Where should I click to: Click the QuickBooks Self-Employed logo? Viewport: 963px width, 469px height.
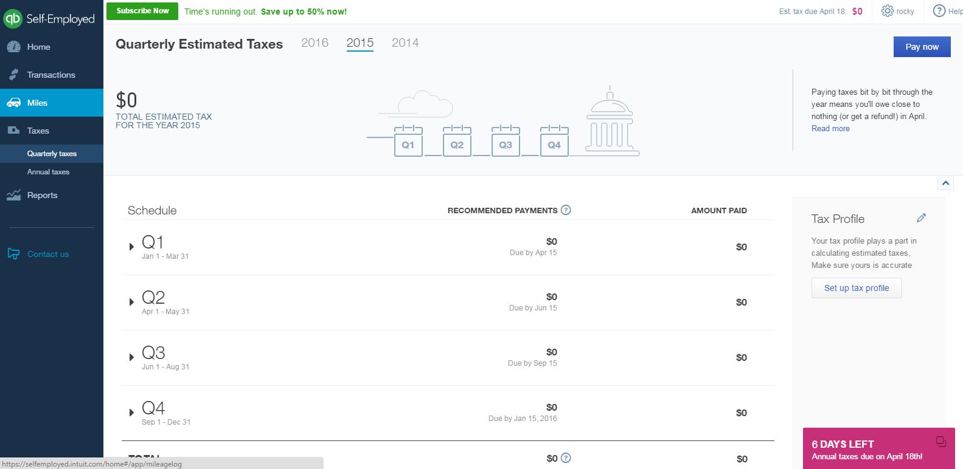pos(50,19)
